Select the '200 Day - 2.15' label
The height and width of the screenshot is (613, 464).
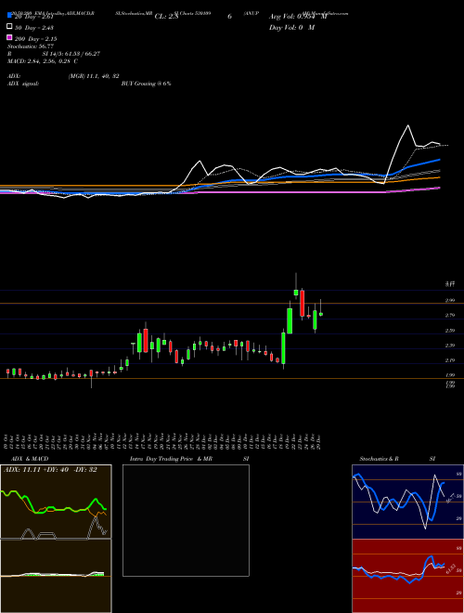coord(35,39)
